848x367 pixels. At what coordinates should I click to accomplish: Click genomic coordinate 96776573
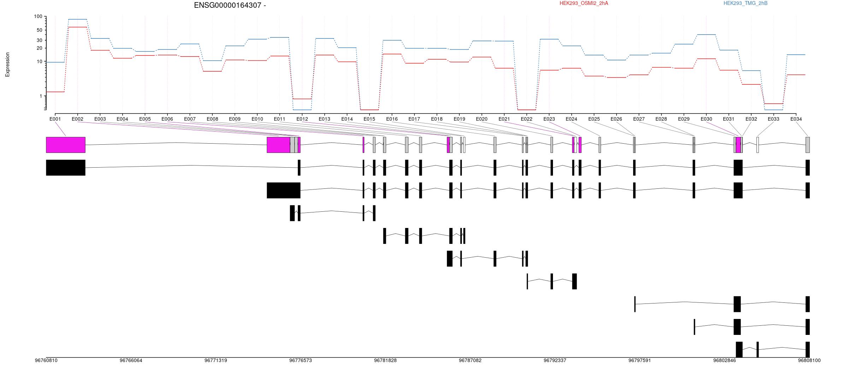click(x=301, y=360)
